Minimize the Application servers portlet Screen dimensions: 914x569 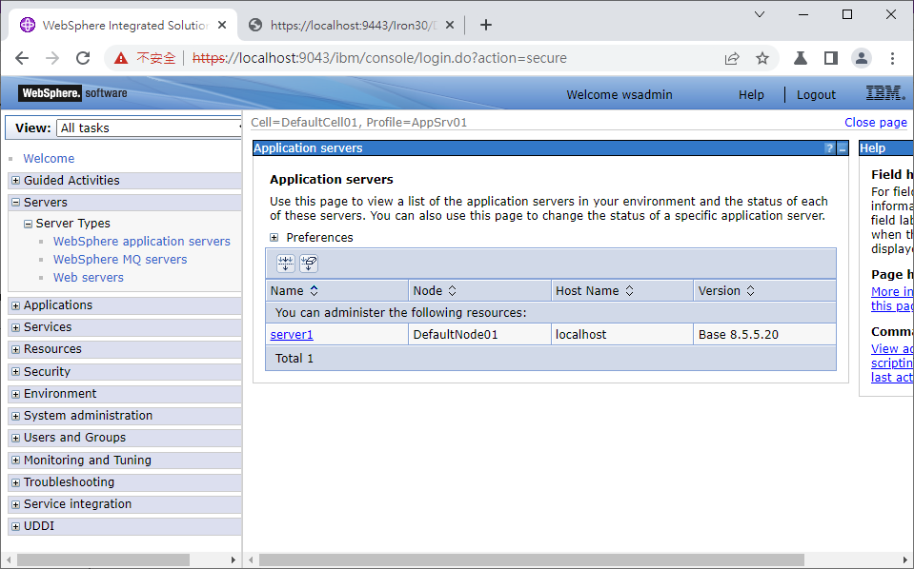pos(843,148)
